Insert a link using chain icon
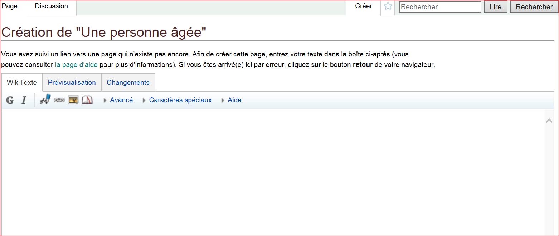 click(x=59, y=100)
